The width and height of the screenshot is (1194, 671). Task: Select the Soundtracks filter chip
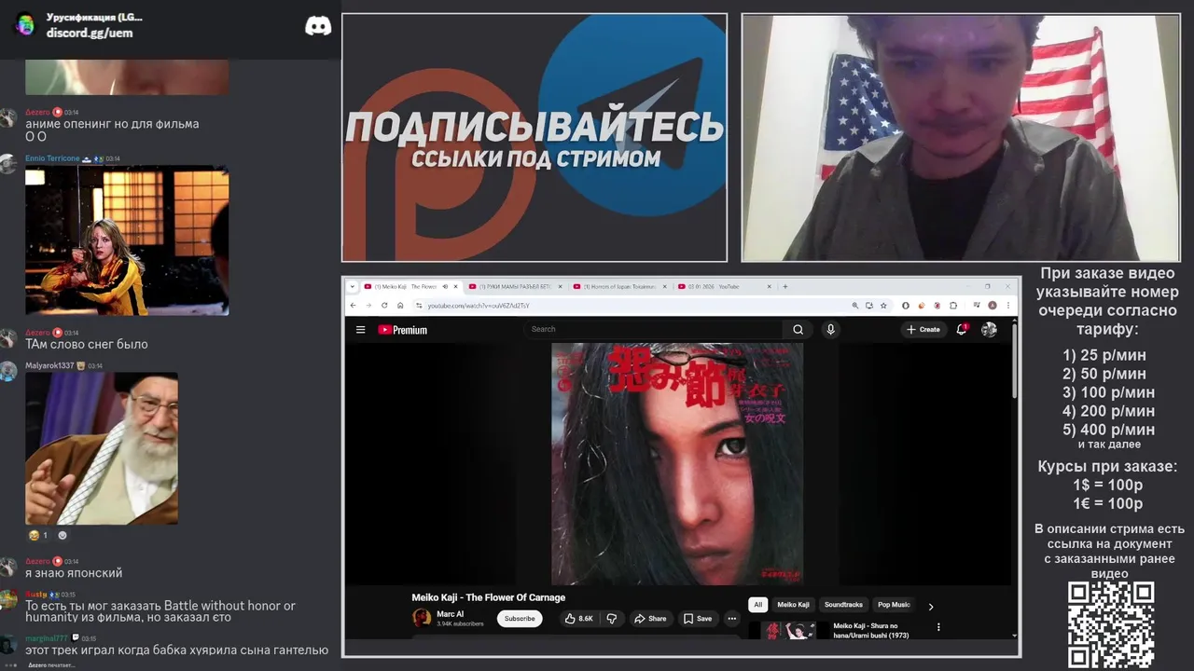pyautogui.click(x=843, y=605)
